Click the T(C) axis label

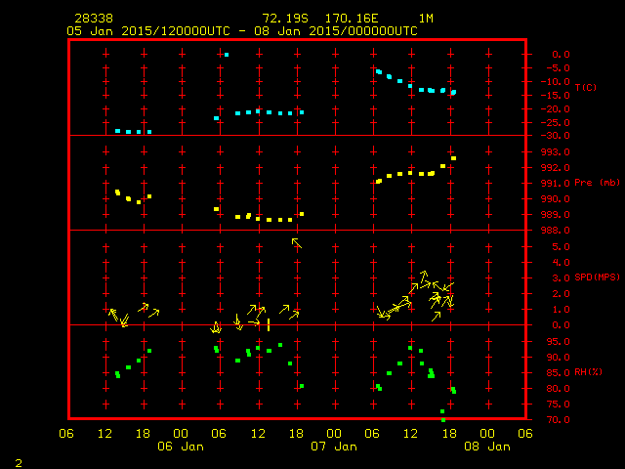[586, 87]
